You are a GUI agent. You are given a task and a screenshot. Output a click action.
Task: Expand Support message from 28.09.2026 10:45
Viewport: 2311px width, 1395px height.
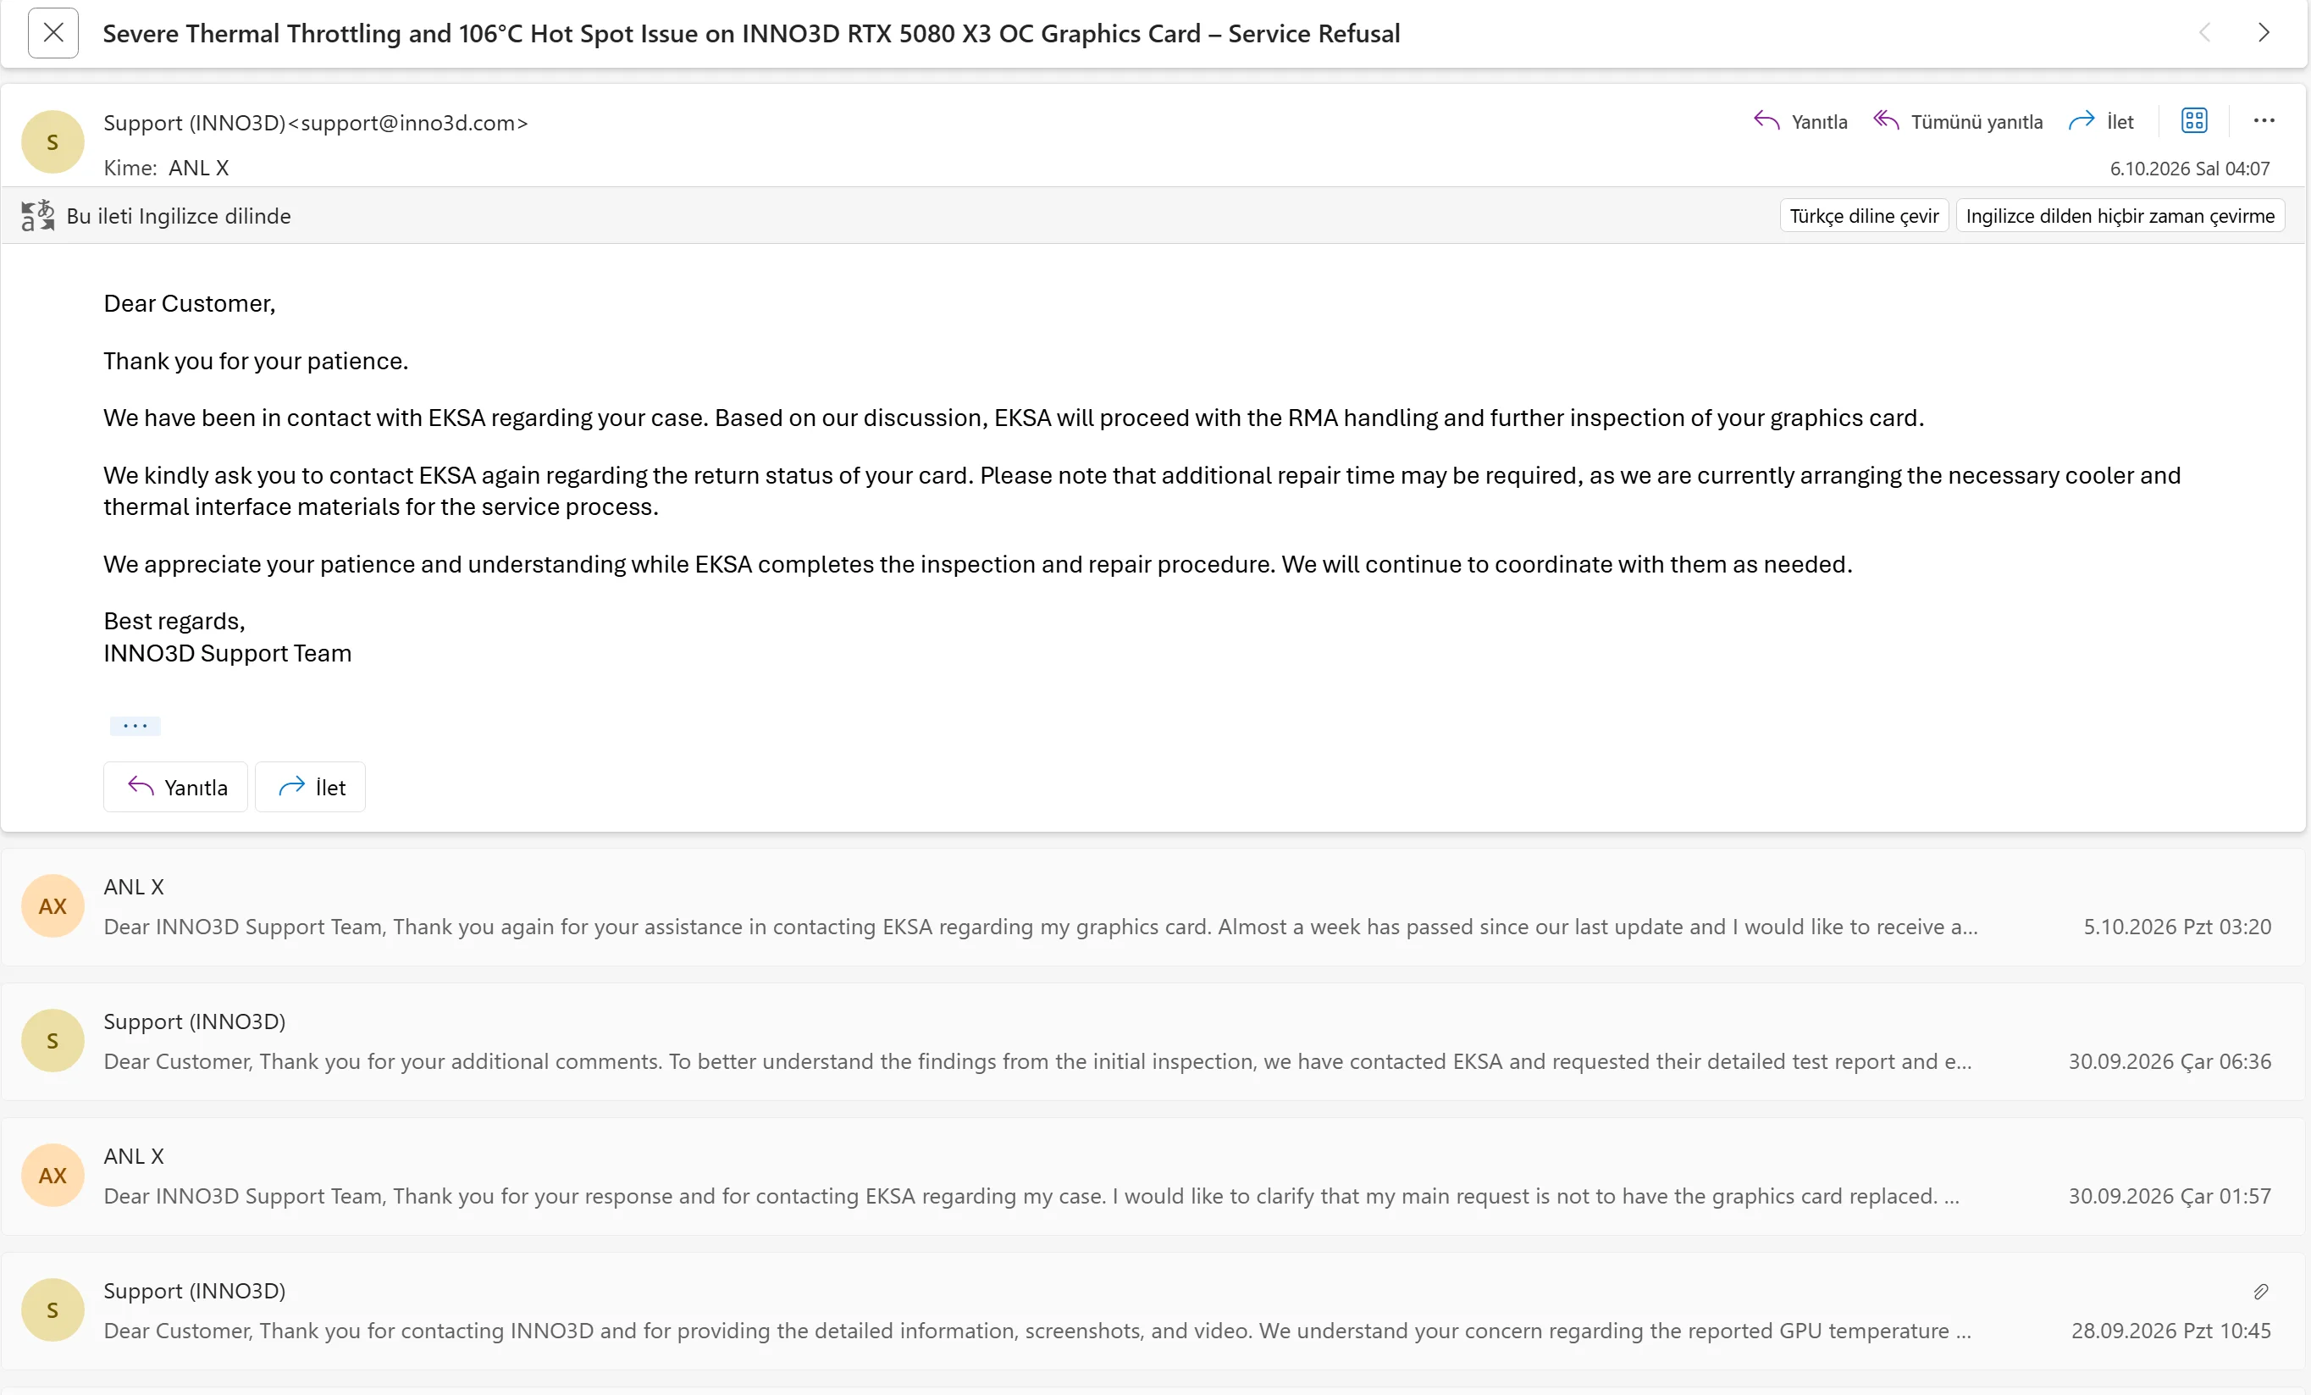(x=1153, y=1310)
